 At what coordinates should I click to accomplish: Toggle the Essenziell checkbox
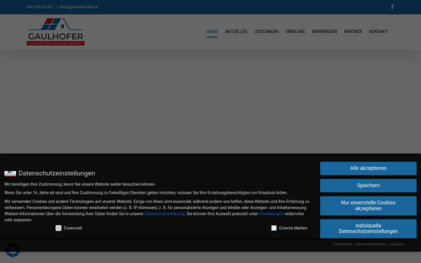pos(58,228)
